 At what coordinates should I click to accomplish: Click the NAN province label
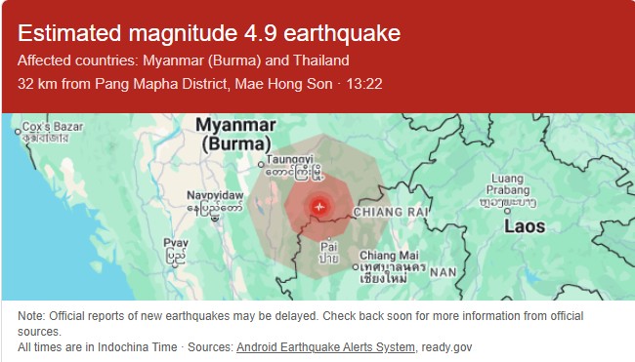[x=444, y=272]
